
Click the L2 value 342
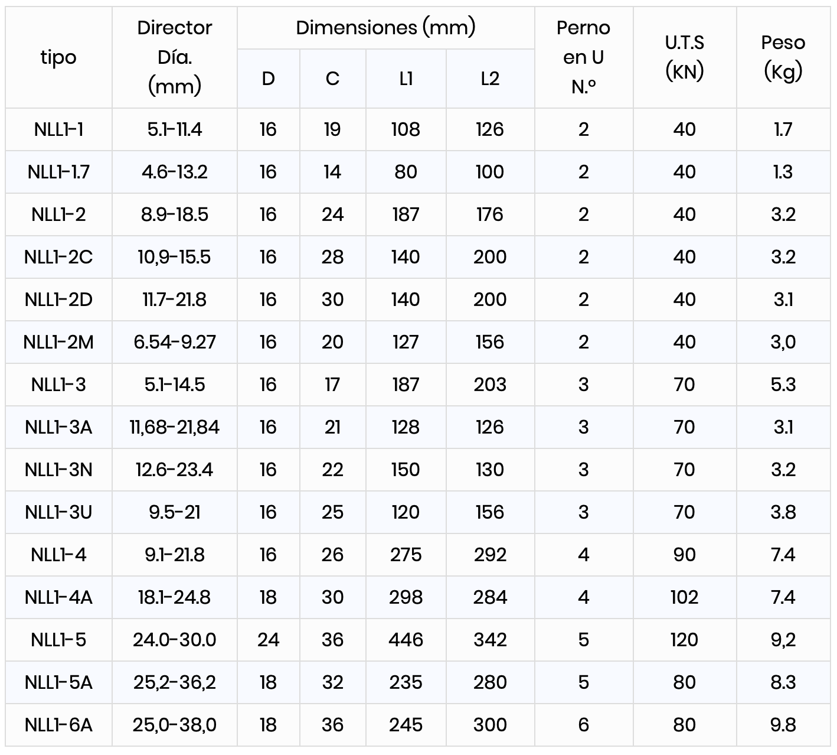(491, 640)
